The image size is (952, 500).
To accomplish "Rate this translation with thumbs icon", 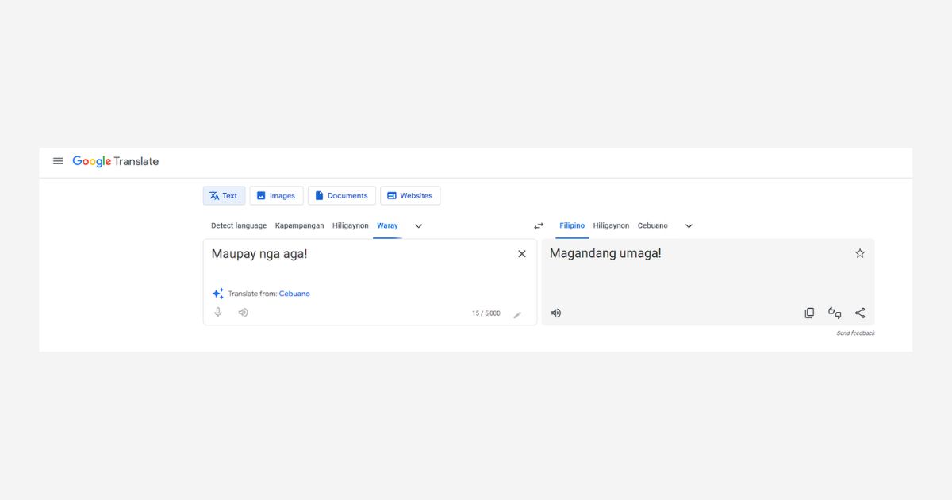I will pos(835,313).
